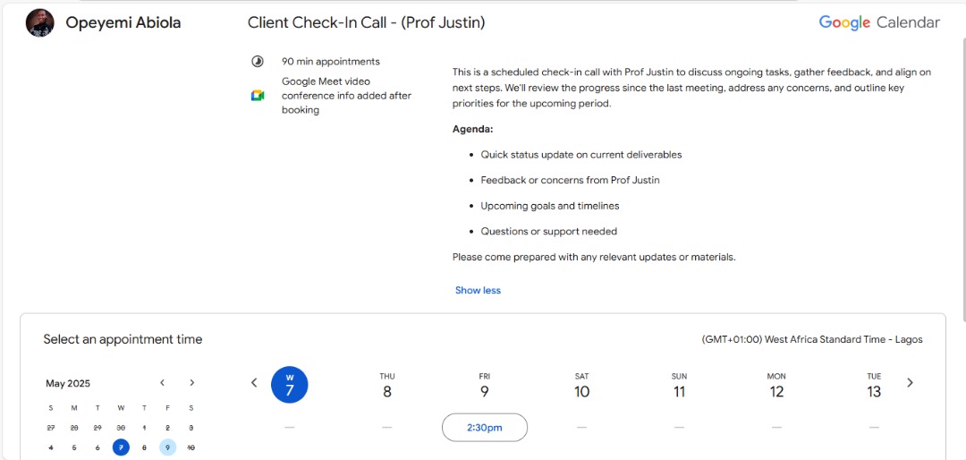The image size is (966, 460).
Task: Collapse description with Show less
Action: (478, 291)
